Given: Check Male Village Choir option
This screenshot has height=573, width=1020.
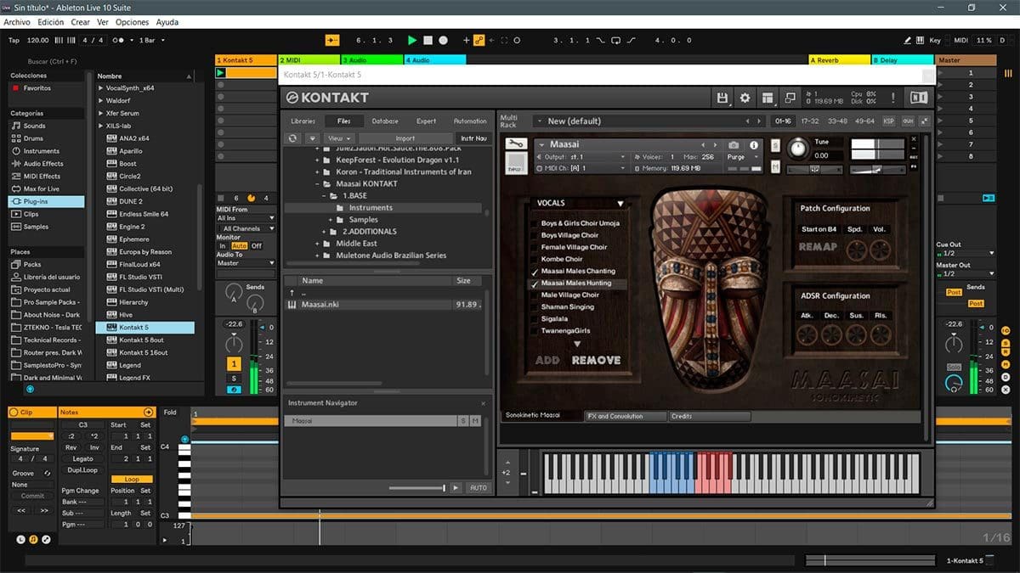Looking at the screenshot, I should 535,295.
